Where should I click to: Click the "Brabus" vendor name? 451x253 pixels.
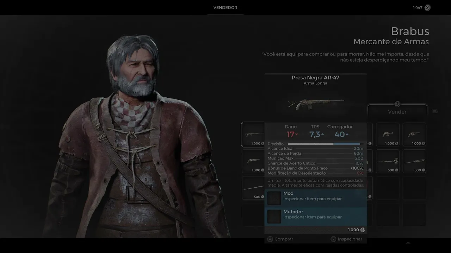[410, 31]
